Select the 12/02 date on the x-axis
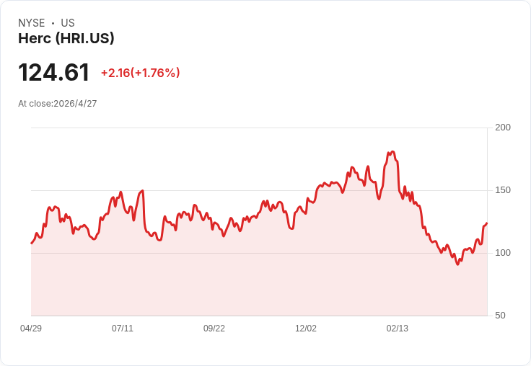The image size is (531, 366). click(306, 329)
